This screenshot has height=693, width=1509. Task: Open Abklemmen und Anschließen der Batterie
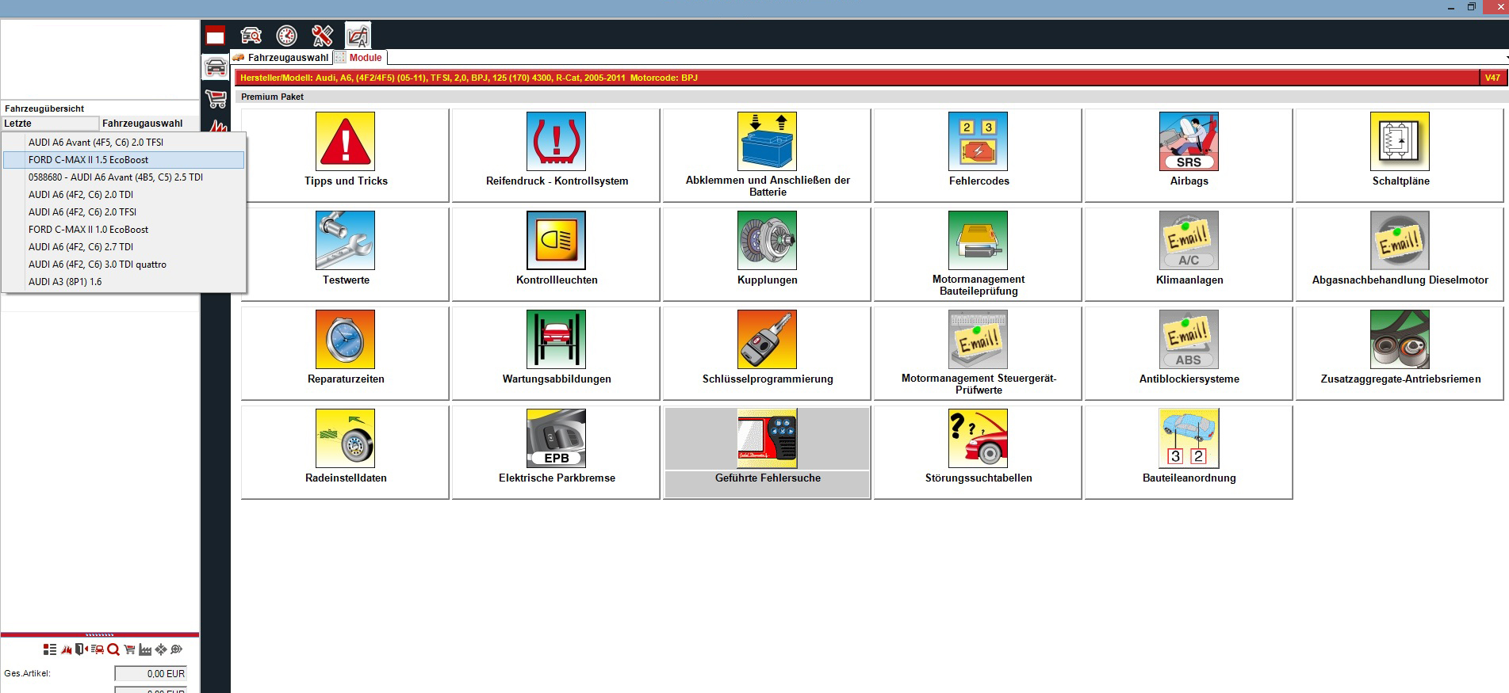point(767,154)
